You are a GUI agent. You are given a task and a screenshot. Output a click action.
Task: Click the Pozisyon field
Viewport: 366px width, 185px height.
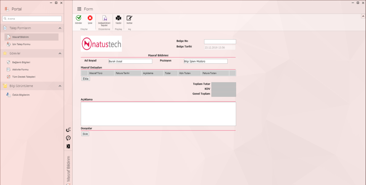coord(206,61)
